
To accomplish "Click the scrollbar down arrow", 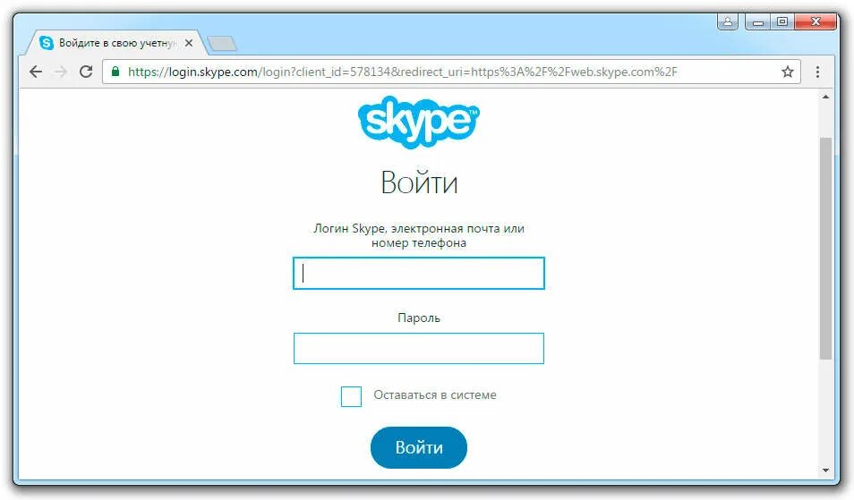I will tap(825, 470).
